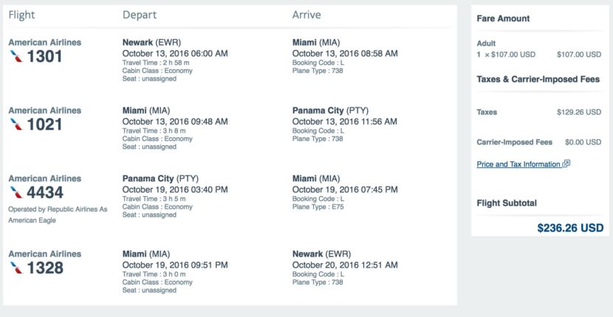Select flight number 1328
This screenshot has height=317, width=613.
[x=44, y=268]
